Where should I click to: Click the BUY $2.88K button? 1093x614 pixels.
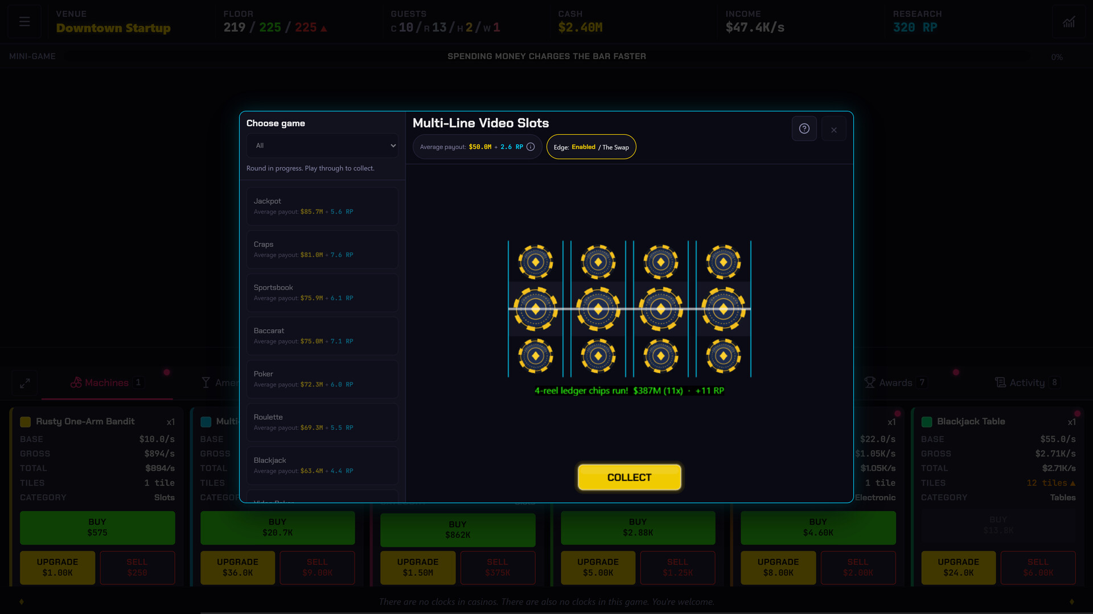coord(638,527)
